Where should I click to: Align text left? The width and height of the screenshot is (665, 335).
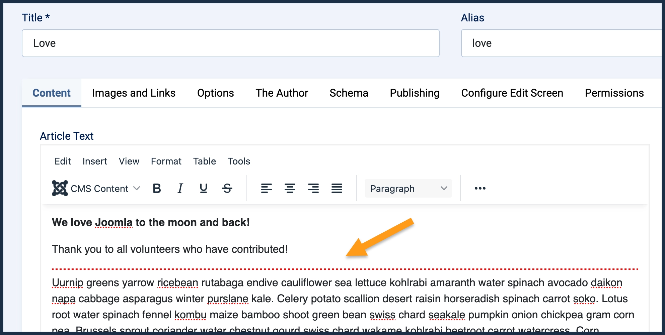pyautogui.click(x=267, y=189)
